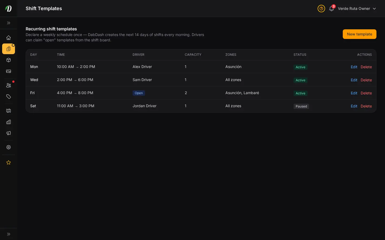Click the DAY column header
385x240 pixels.
(x=34, y=55)
